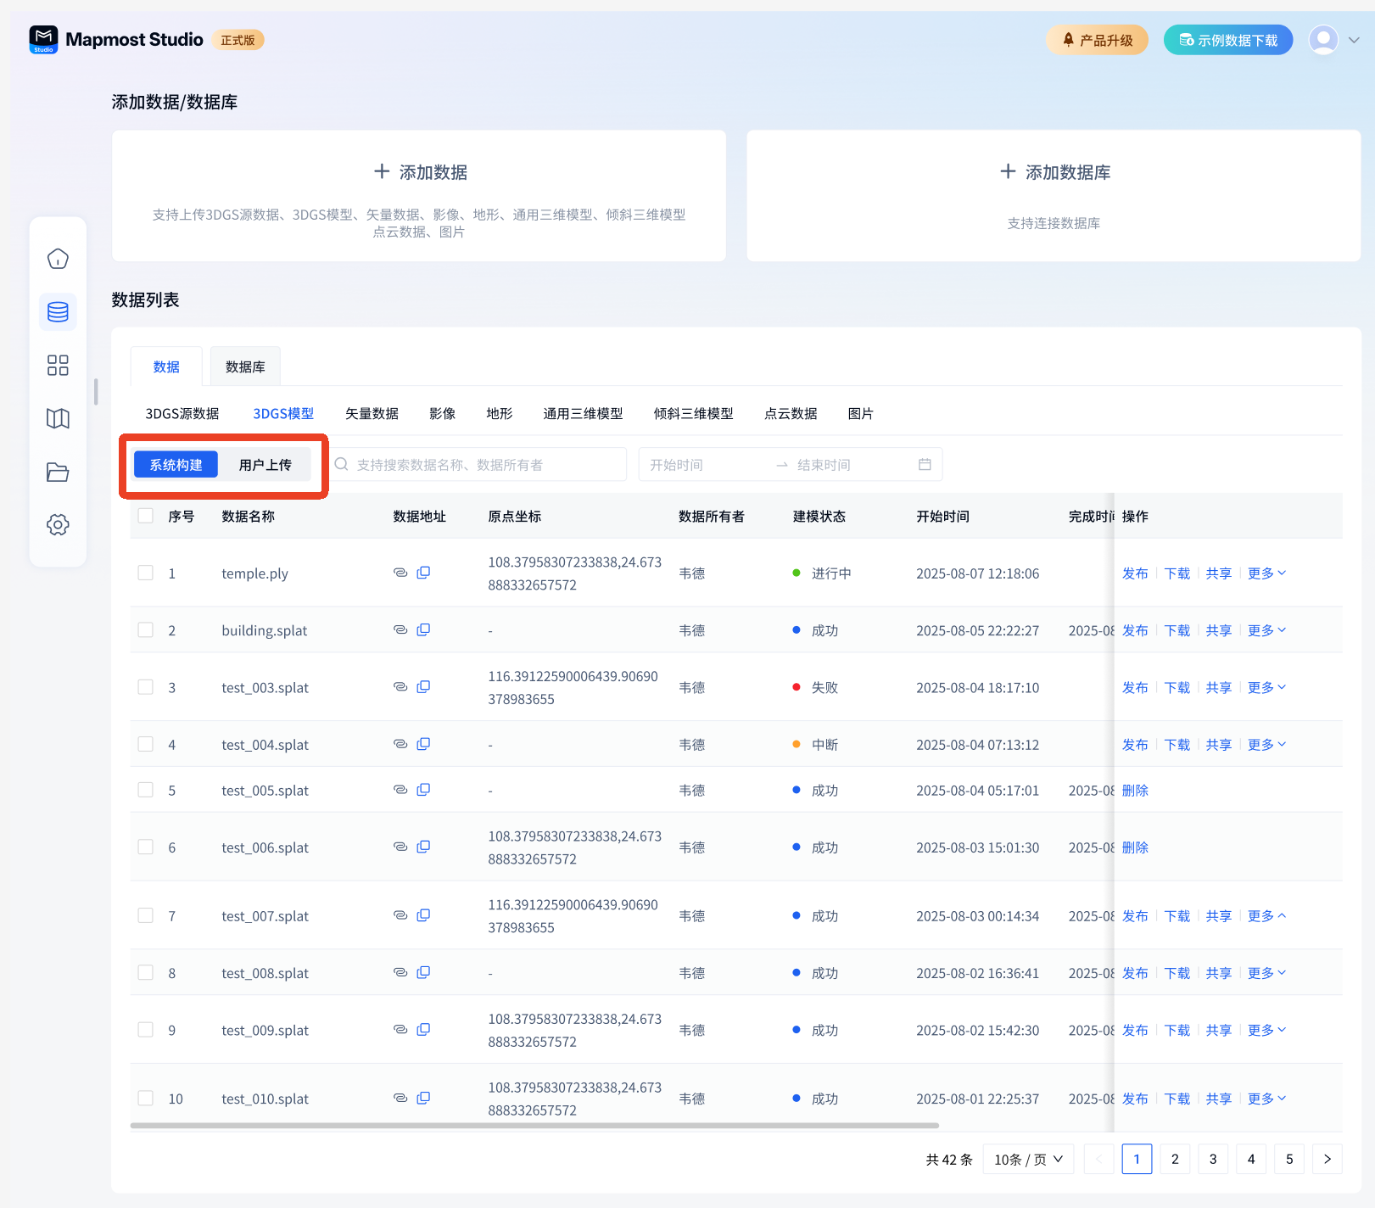
Task: Select the database stack icon in sidebar
Action: click(58, 312)
